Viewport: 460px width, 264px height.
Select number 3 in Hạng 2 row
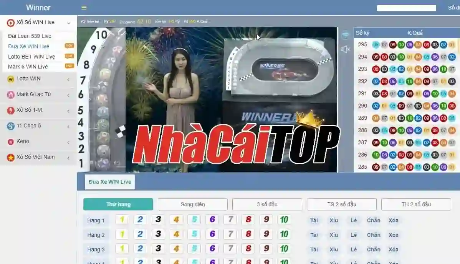tap(158, 234)
